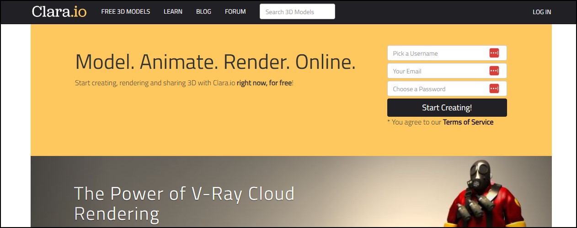Click password manager icon in Password field
Screen dimensions: 577x228
click(x=494, y=89)
